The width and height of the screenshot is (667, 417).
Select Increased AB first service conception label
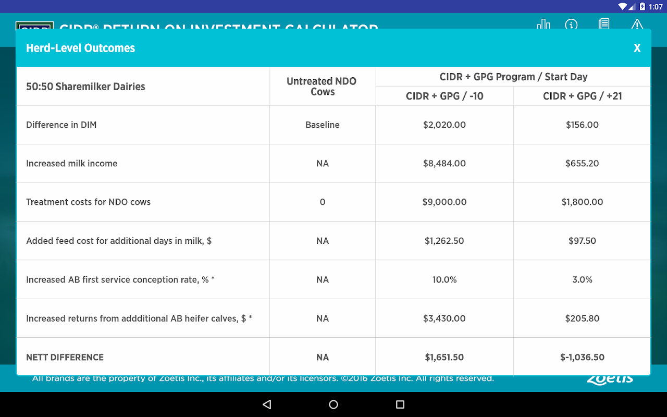click(x=120, y=280)
